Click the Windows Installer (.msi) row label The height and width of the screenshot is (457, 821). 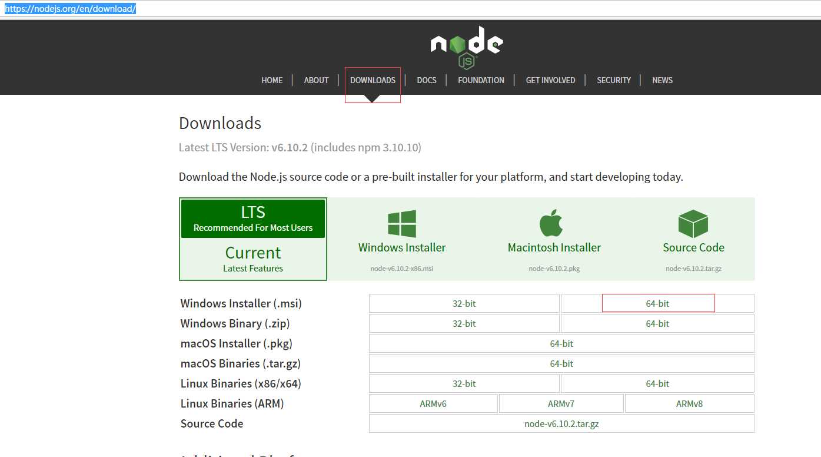coord(241,304)
